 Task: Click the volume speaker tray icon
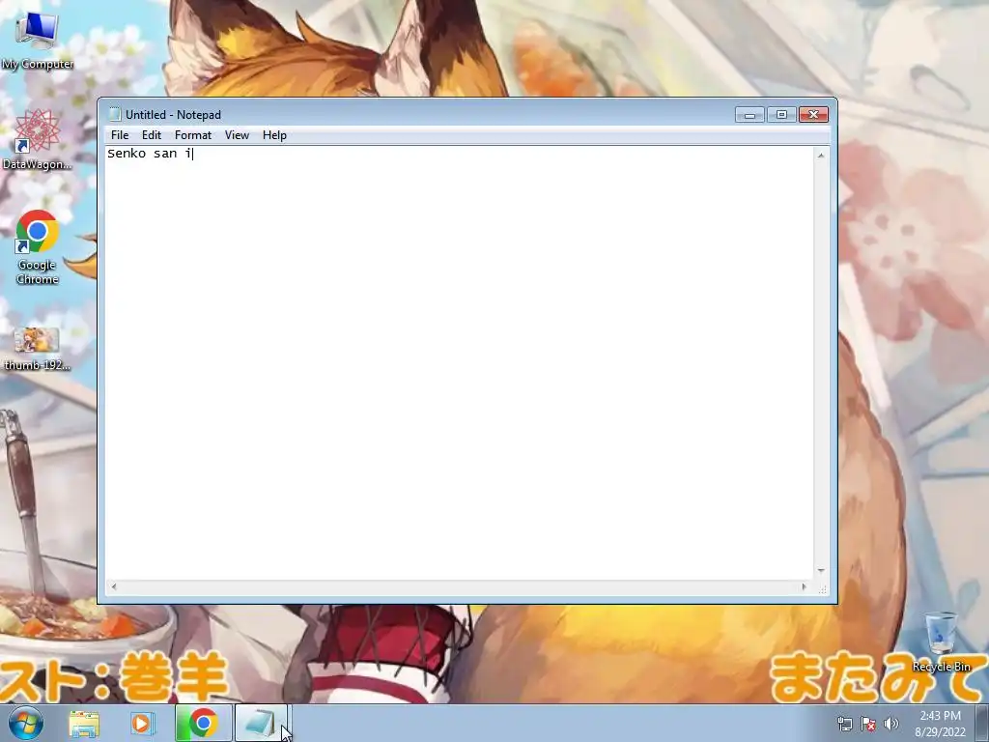891,724
